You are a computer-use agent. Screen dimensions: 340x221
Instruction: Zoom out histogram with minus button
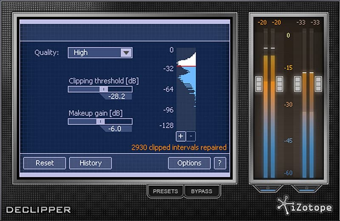(x=191, y=136)
